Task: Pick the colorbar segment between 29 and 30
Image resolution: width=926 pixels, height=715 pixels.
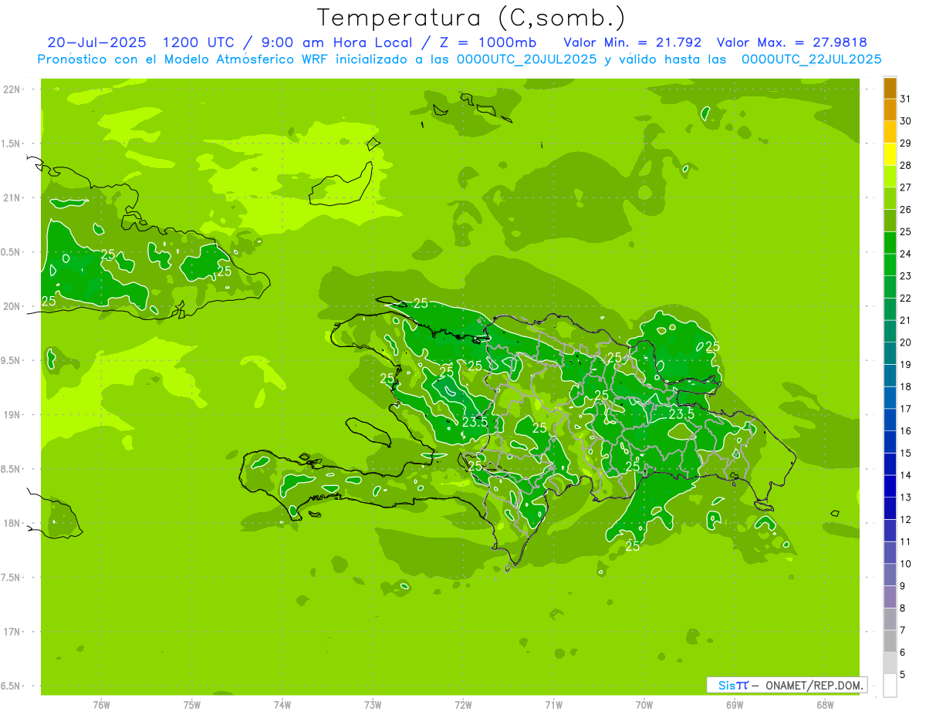Action: tap(890, 132)
